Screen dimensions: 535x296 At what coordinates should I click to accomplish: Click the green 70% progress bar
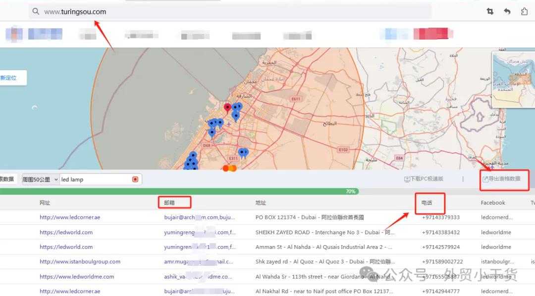(178, 191)
